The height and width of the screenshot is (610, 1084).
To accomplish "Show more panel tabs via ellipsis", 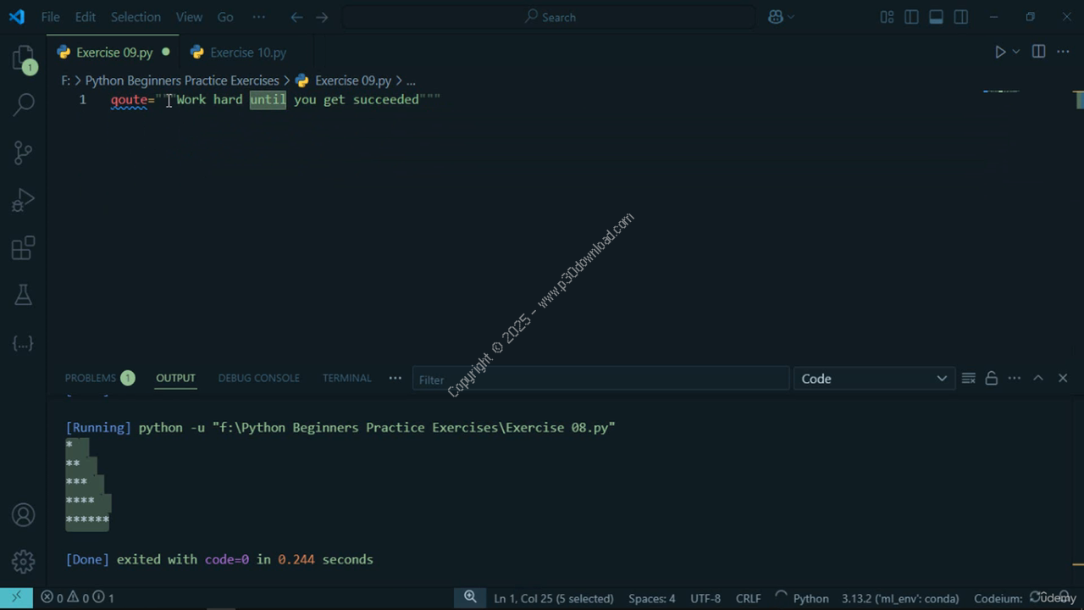I will [395, 378].
